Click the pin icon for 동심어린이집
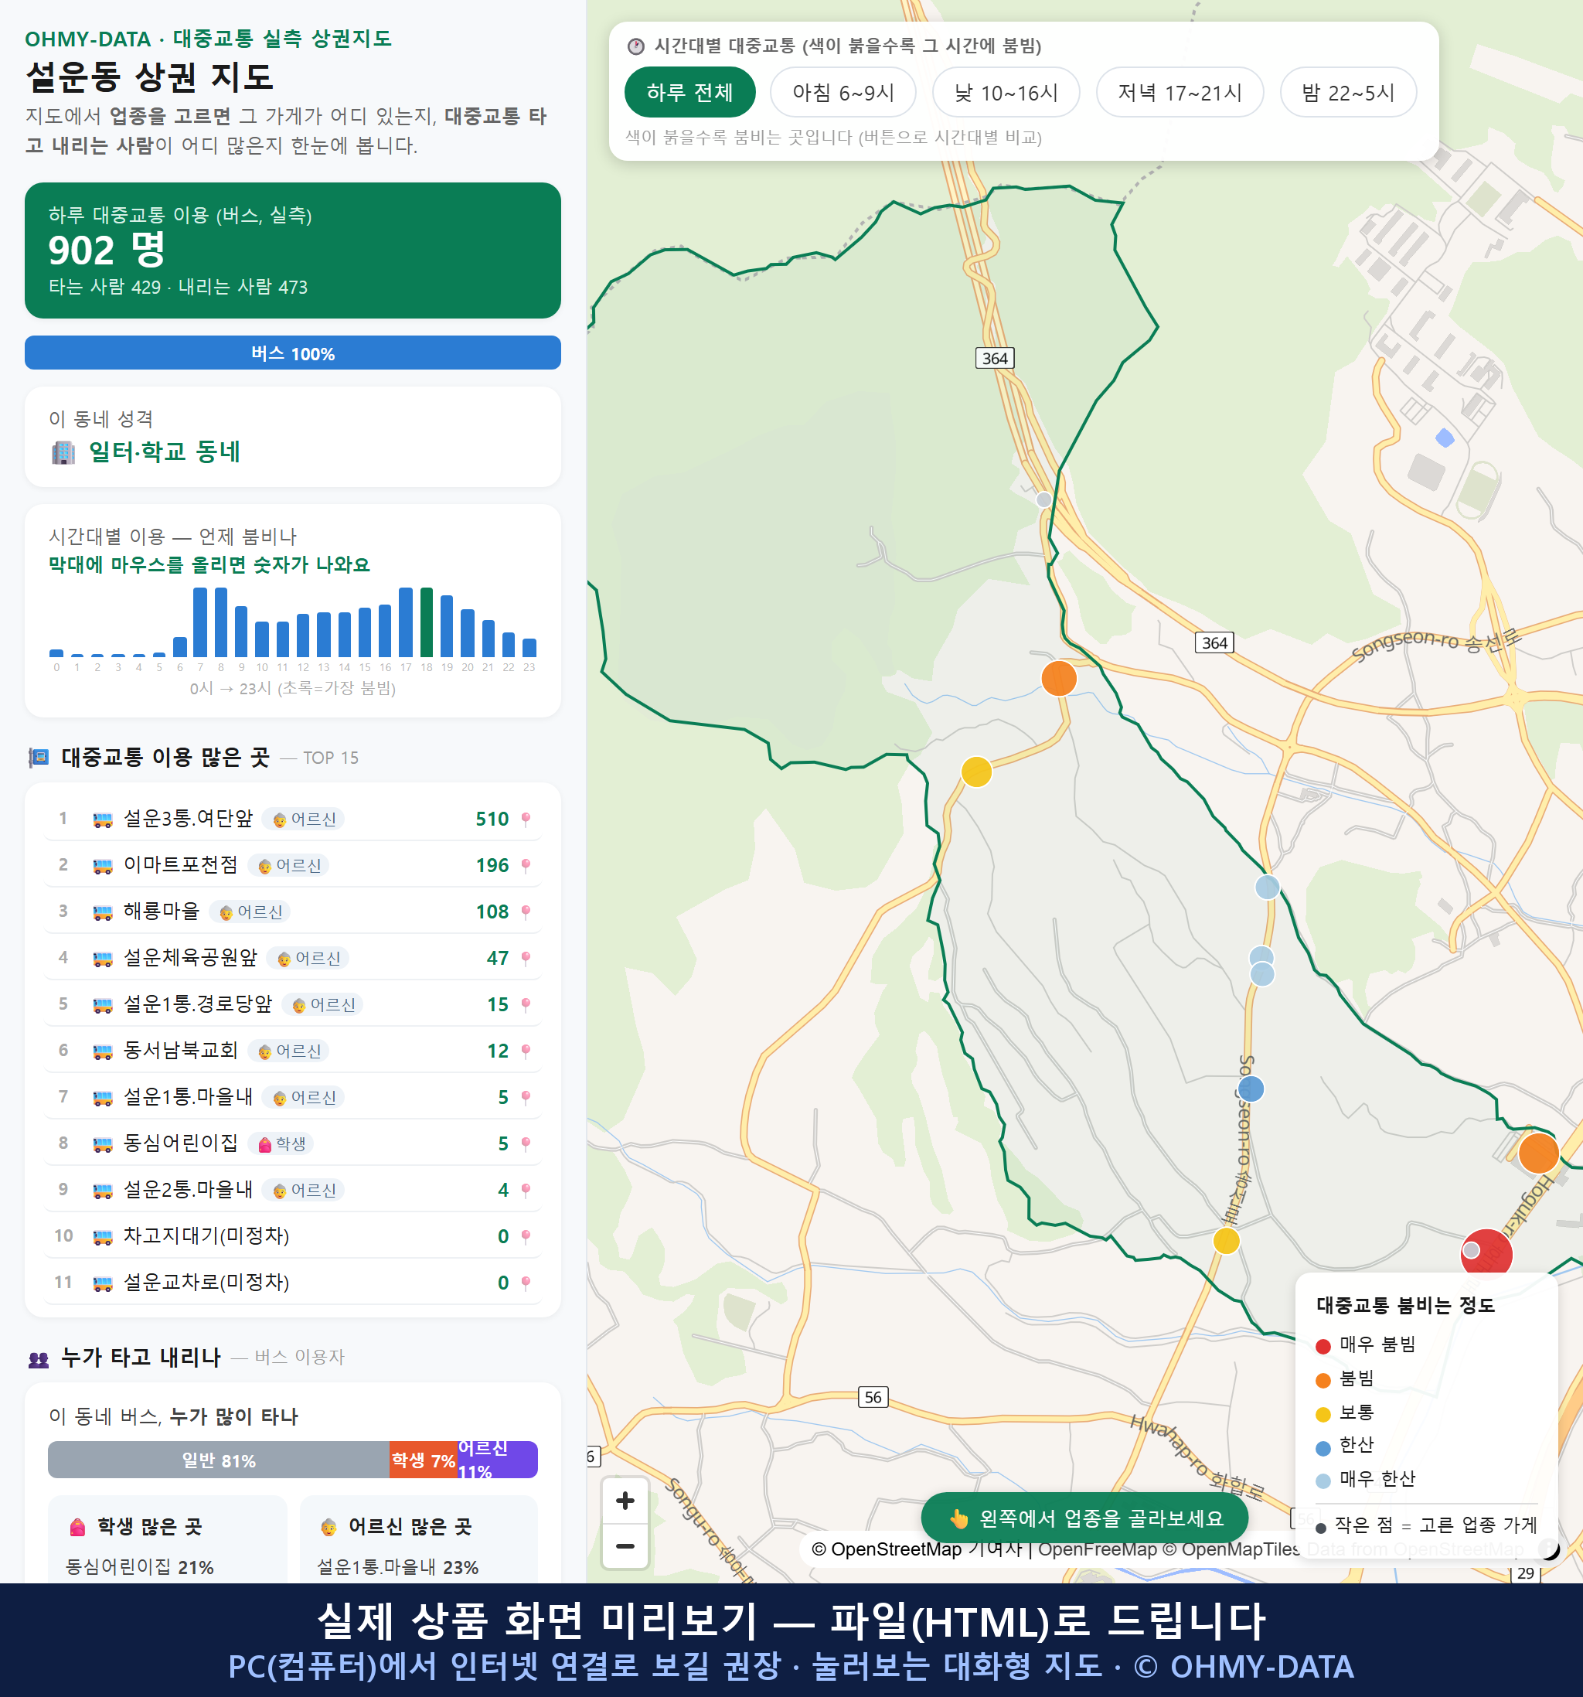Viewport: 1583px width, 1697px height. tap(526, 1144)
